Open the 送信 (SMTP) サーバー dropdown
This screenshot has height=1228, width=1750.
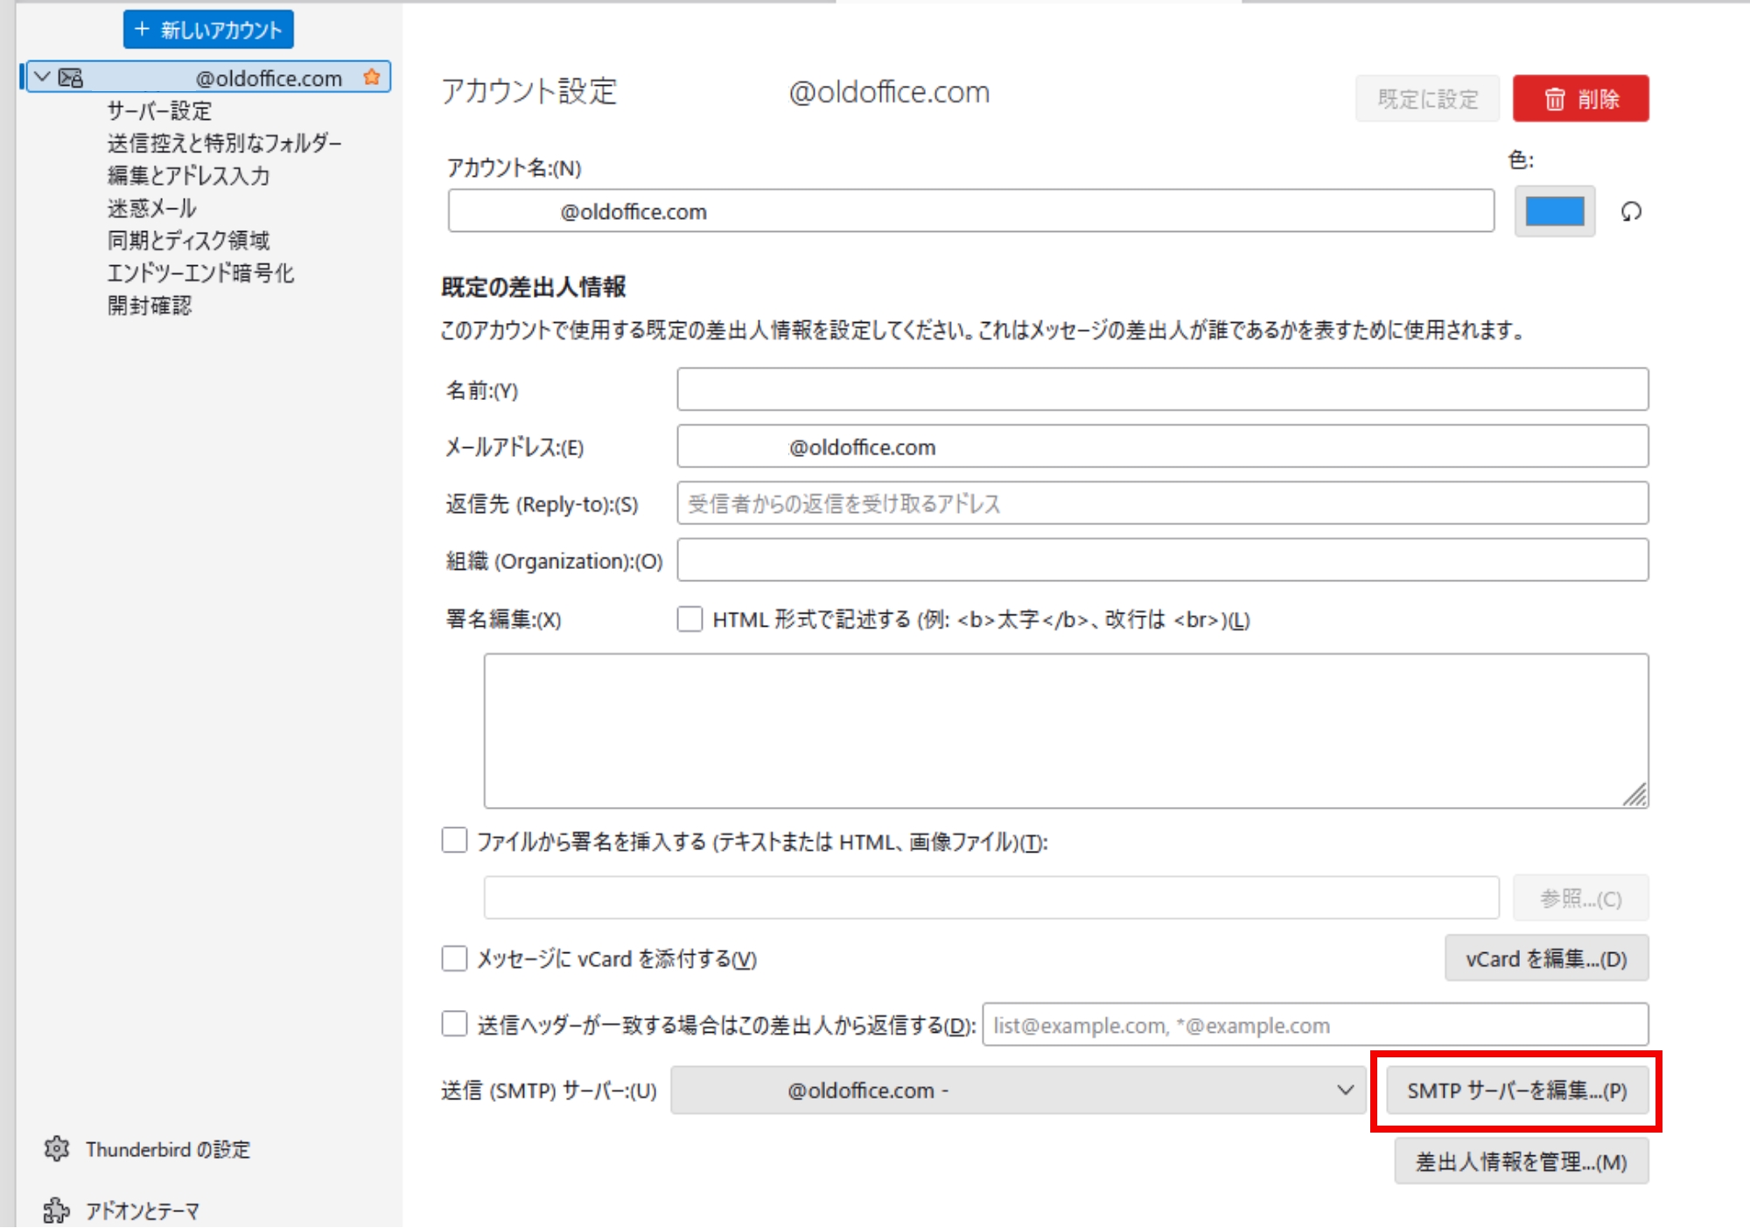(1018, 1091)
